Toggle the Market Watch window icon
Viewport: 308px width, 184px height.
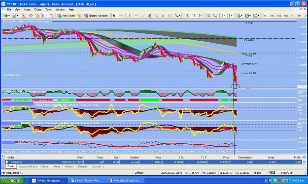coord(24,16)
